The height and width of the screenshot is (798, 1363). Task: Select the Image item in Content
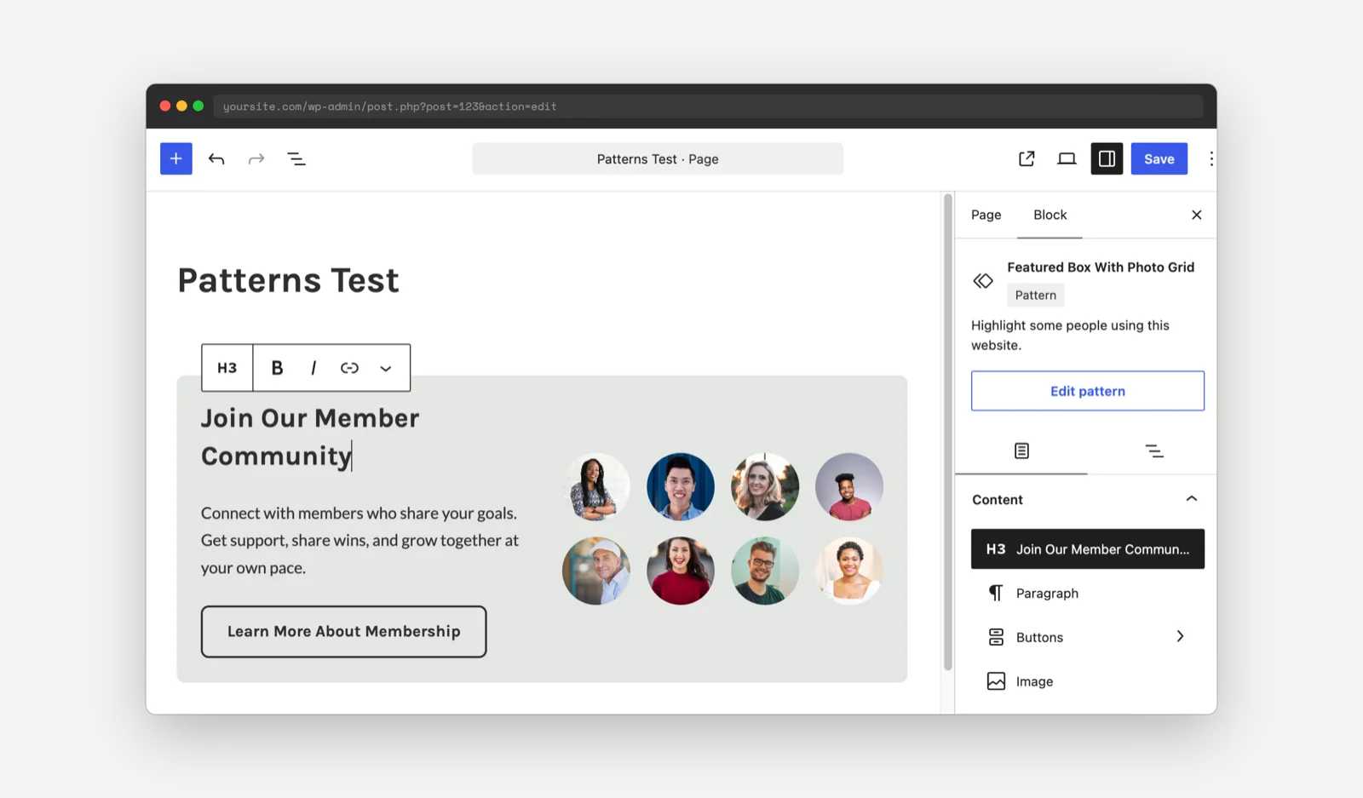tap(1088, 681)
